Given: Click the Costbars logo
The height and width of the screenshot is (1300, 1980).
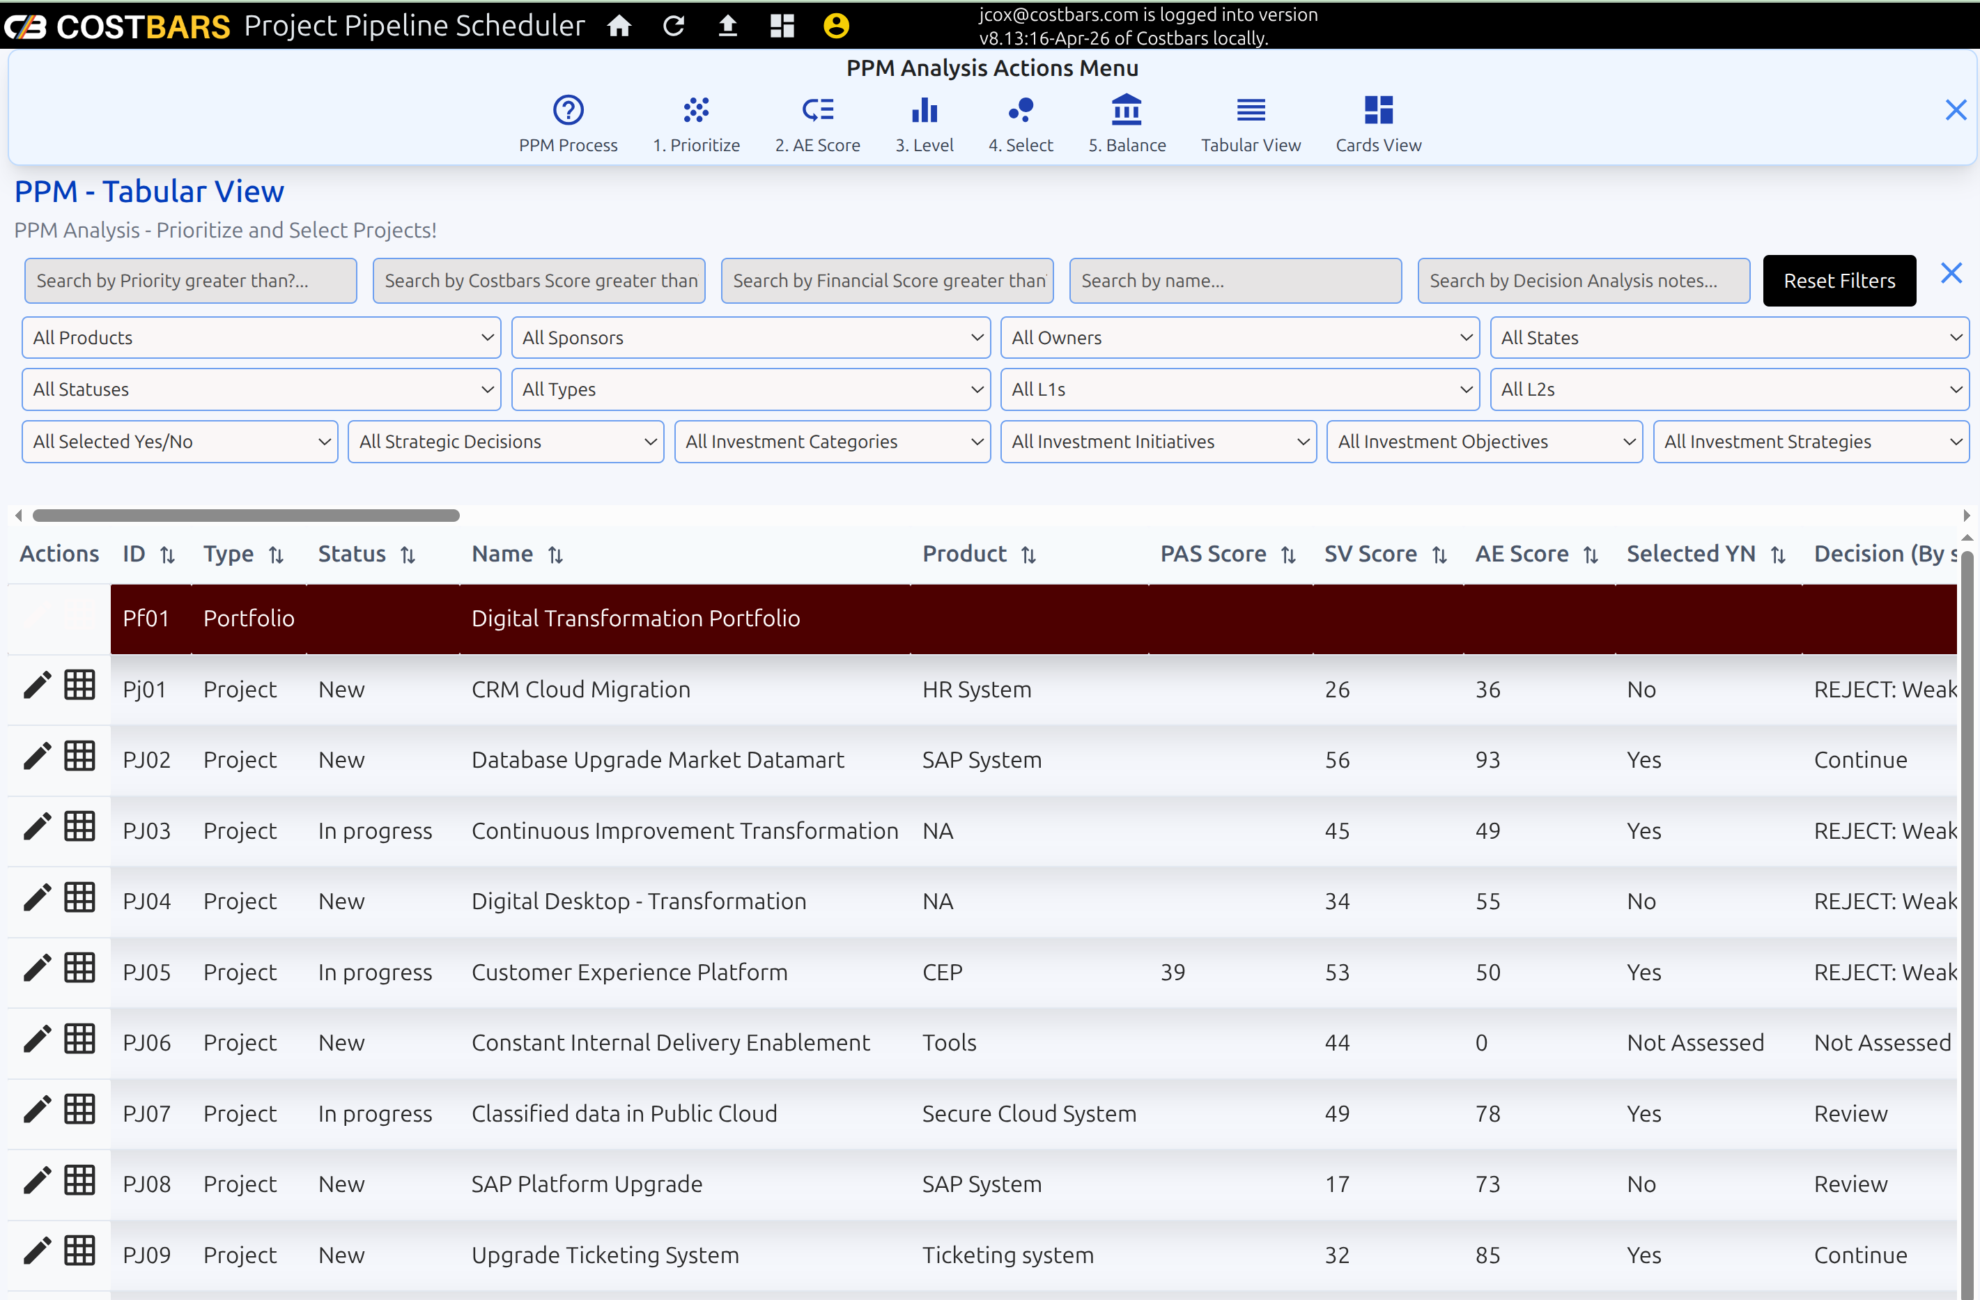Looking at the screenshot, I should click(117, 26).
